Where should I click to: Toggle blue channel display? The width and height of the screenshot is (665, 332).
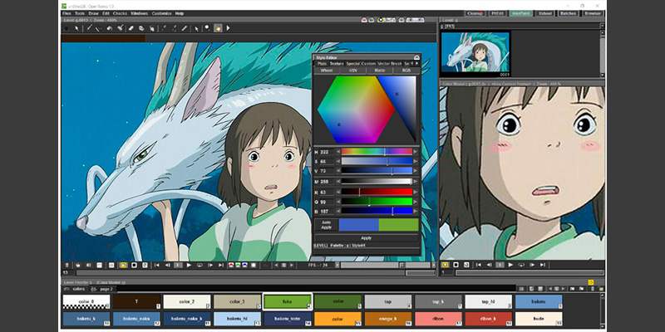244,265
